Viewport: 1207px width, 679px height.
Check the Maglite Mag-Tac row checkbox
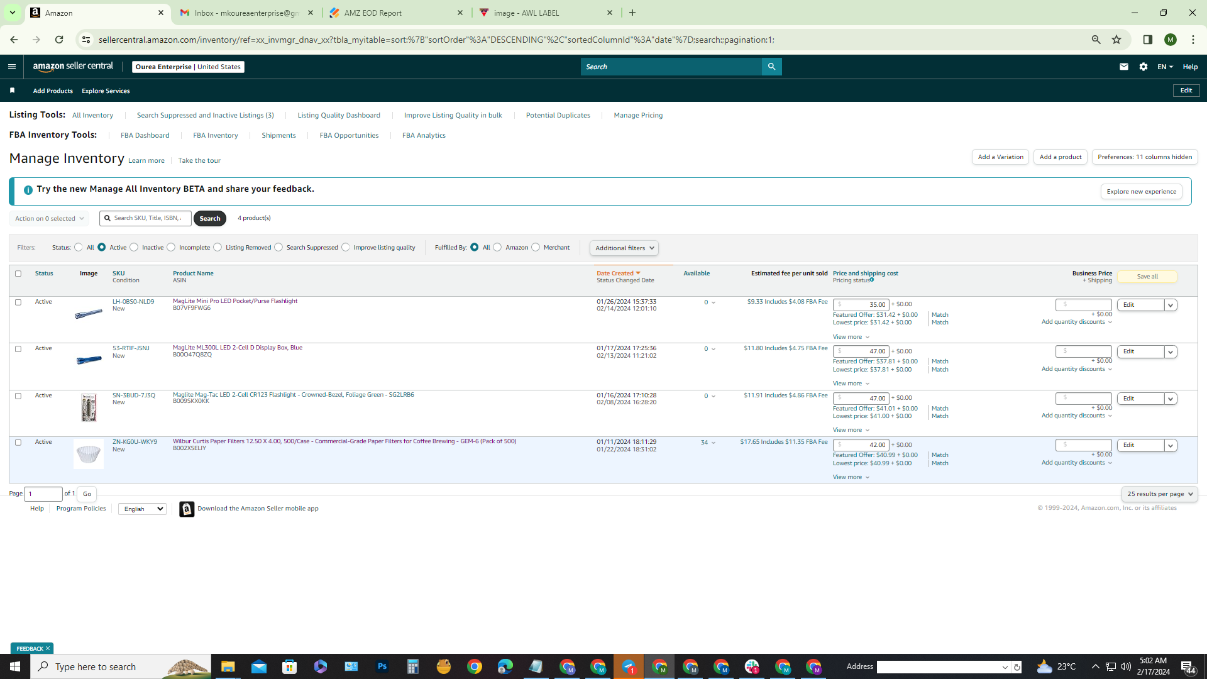click(x=18, y=396)
